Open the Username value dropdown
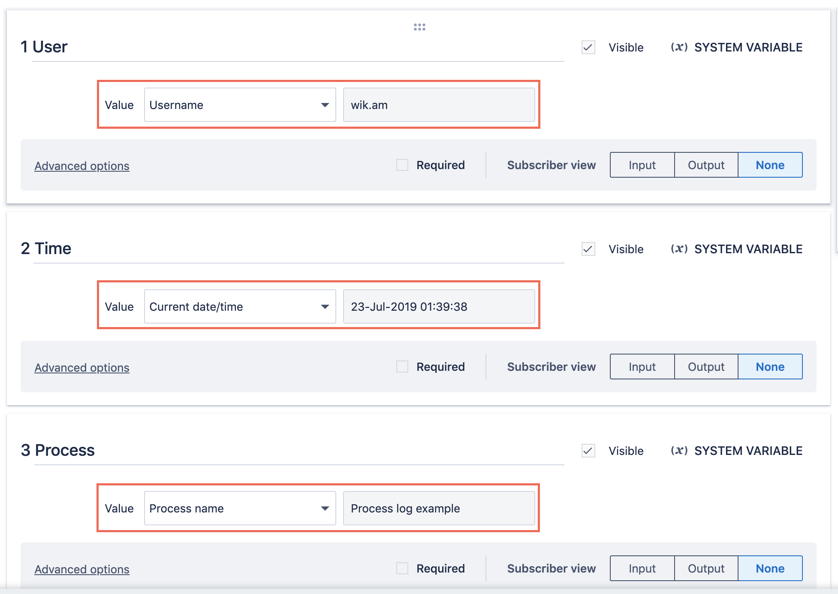The image size is (838, 594). (240, 105)
